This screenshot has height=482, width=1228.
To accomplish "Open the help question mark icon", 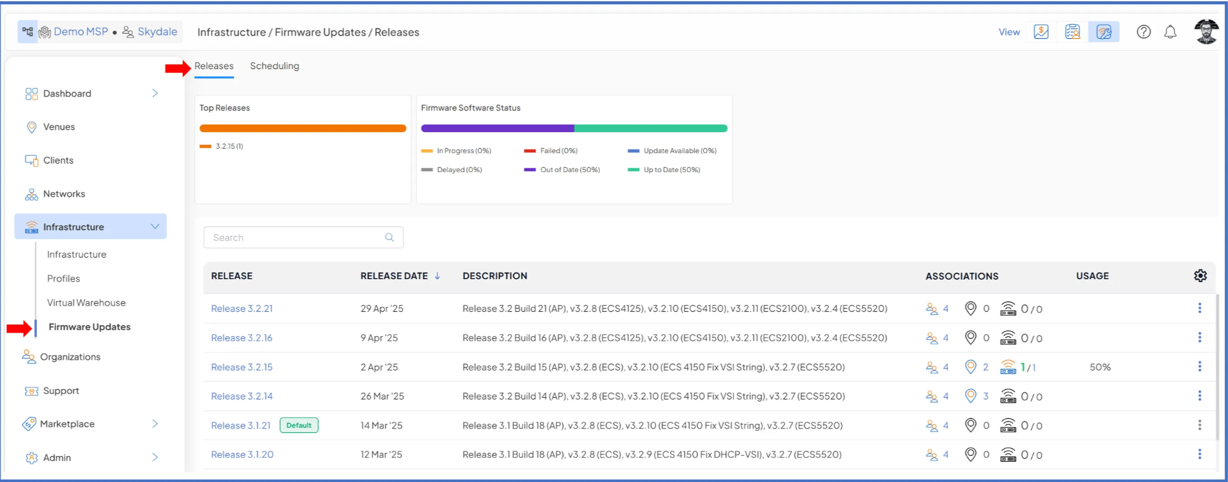I will coord(1144,32).
